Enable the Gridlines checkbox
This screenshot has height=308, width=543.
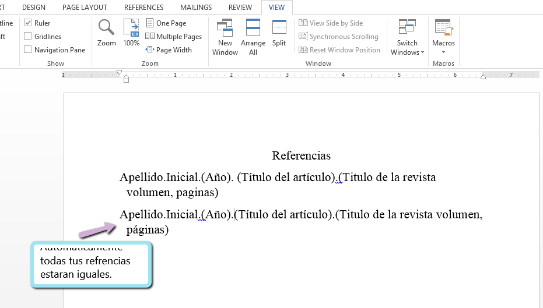click(28, 37)
